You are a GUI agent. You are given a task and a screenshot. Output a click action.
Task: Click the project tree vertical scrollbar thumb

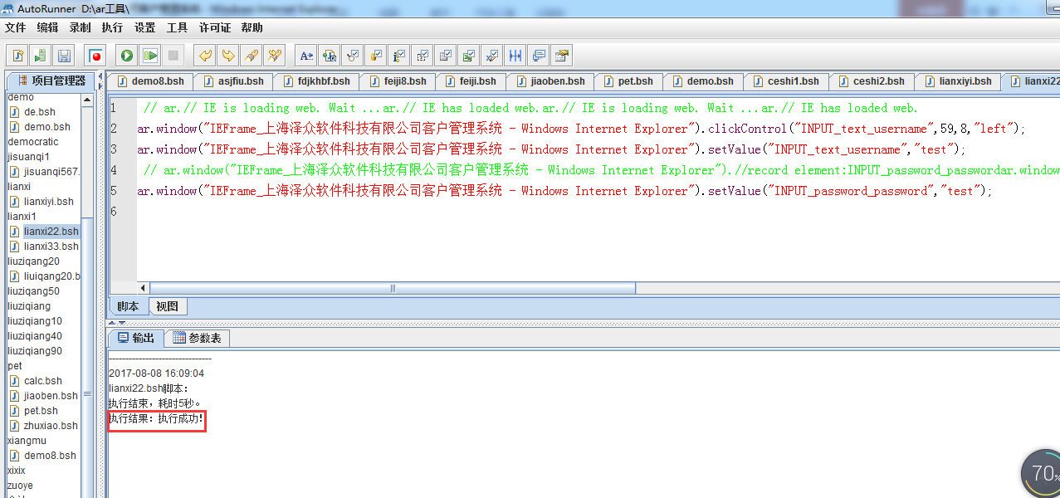(x=88, y=394)
